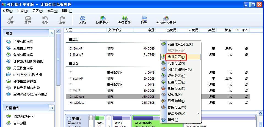
Task: Launch 扩展分区向导 from wizard panel
Action: pyautogui.click(x=20, y=42)
